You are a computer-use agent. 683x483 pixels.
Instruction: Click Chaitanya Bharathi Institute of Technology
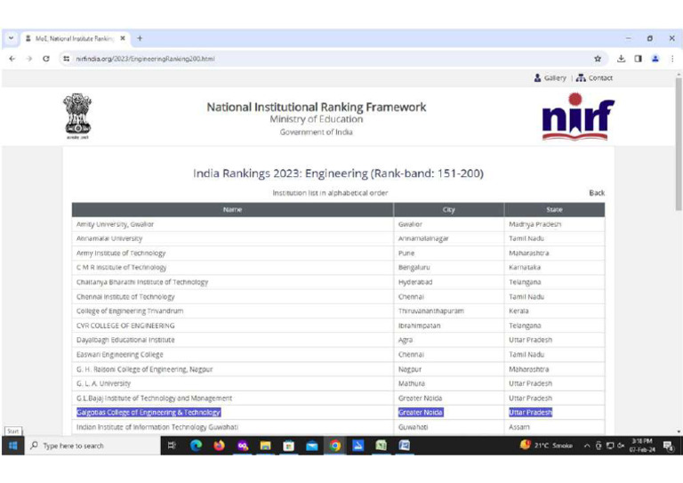(142, 282)
